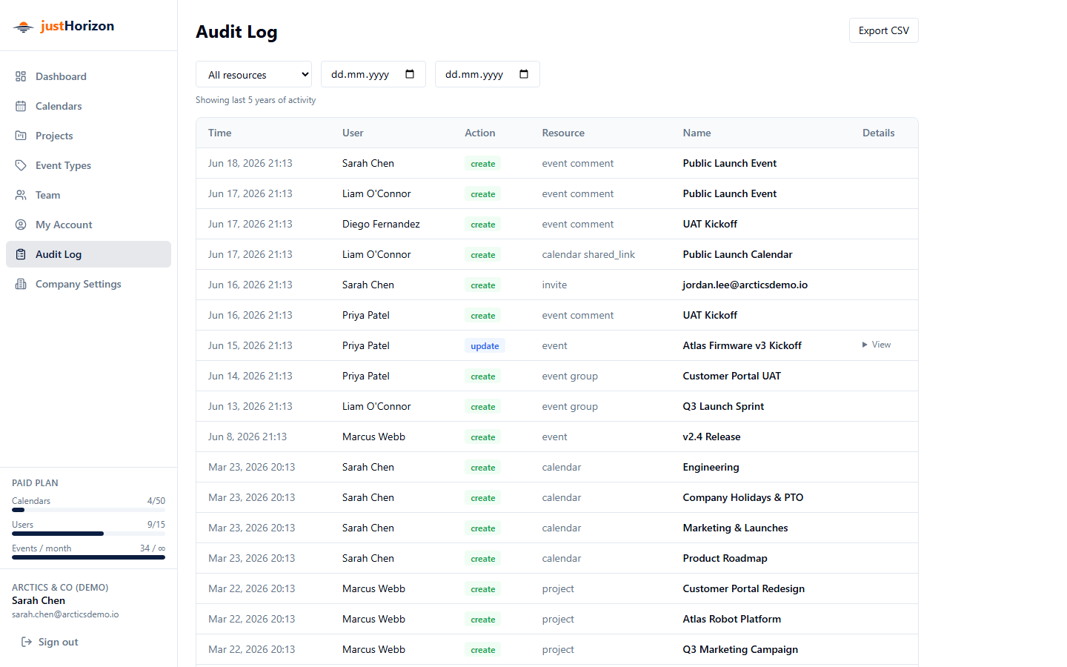Click Company Holidays & PTO entry

(x=742, y=497)
